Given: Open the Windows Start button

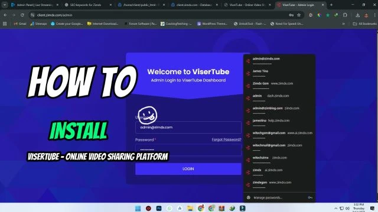Looking at the screenshot, I should (x=138, y=208).
